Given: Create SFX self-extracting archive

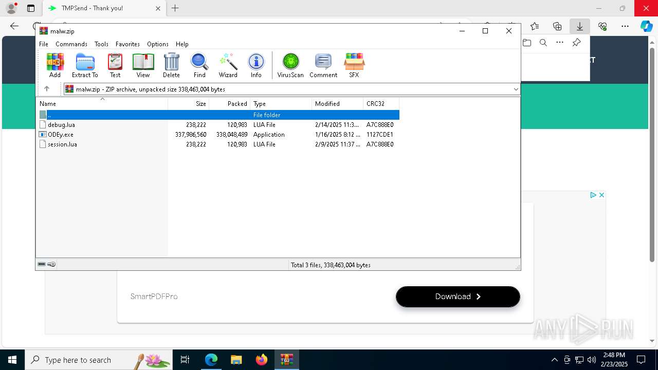Looking at the screenshot, I should tap(354, 65).
